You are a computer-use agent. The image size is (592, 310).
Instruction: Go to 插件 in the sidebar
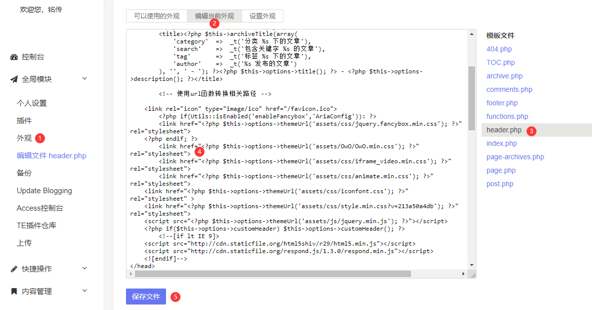tap(24, 121)
